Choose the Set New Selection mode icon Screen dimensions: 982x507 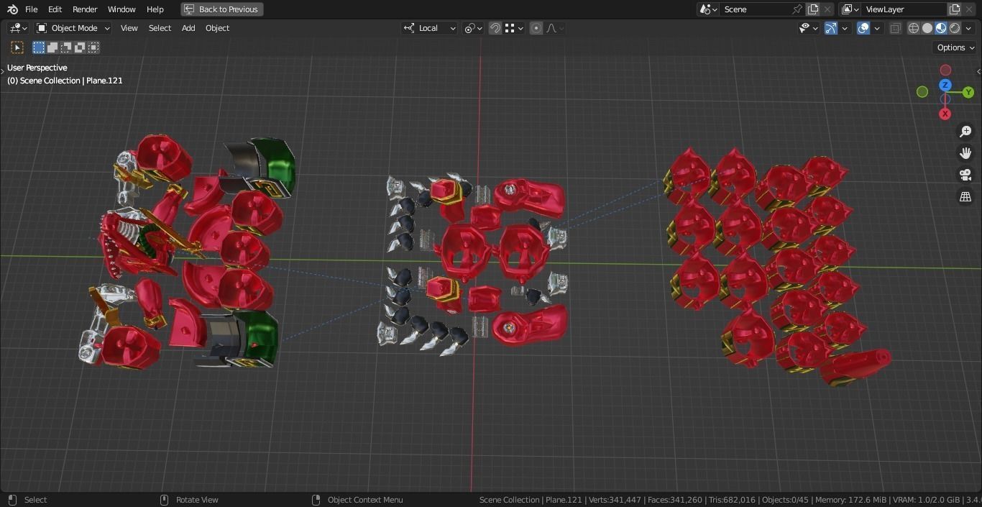pyautogui.click(x=39, y=47)
